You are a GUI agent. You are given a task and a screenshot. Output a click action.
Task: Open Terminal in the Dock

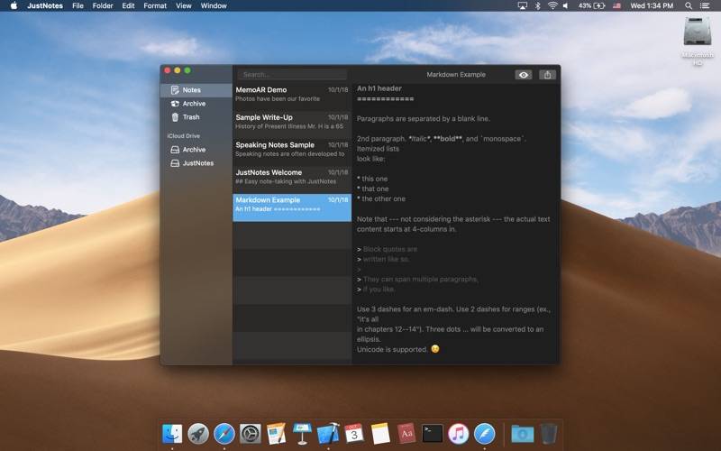pyautogui.click(x=433, y=434)
